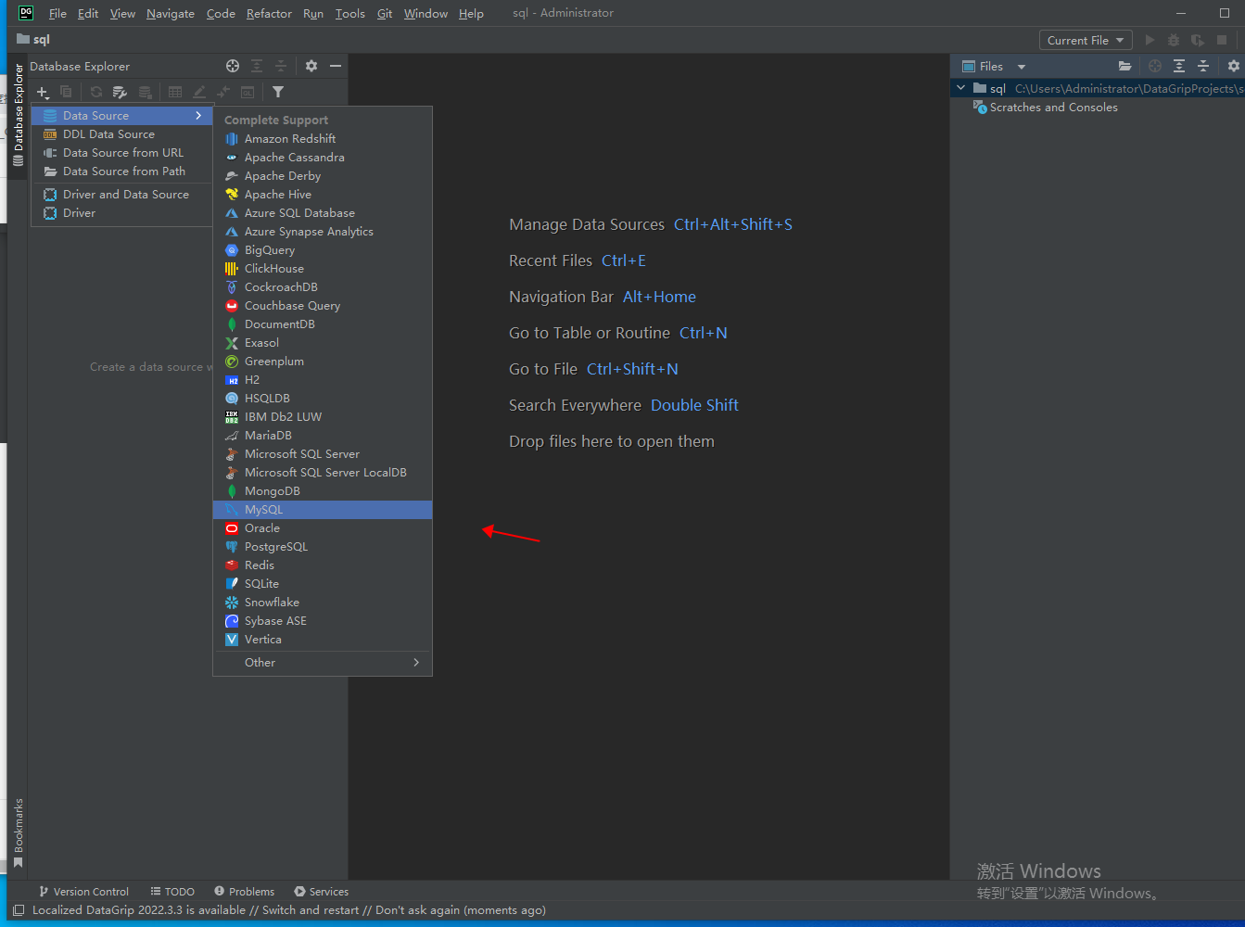
Task: Select Microsoft SQL Server entry
Action: point(323,454)
